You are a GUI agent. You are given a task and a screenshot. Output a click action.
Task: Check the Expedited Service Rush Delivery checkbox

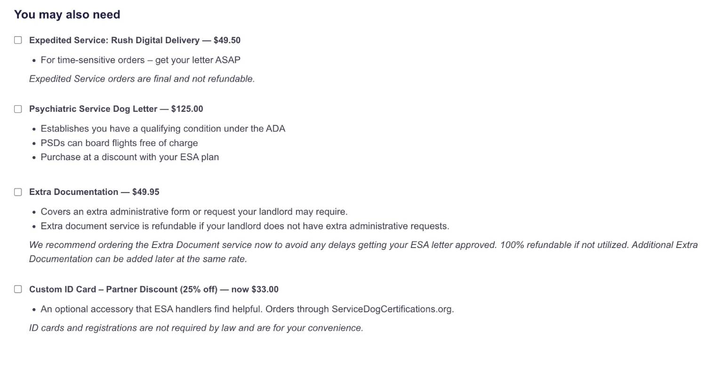(x=18, y=40)
